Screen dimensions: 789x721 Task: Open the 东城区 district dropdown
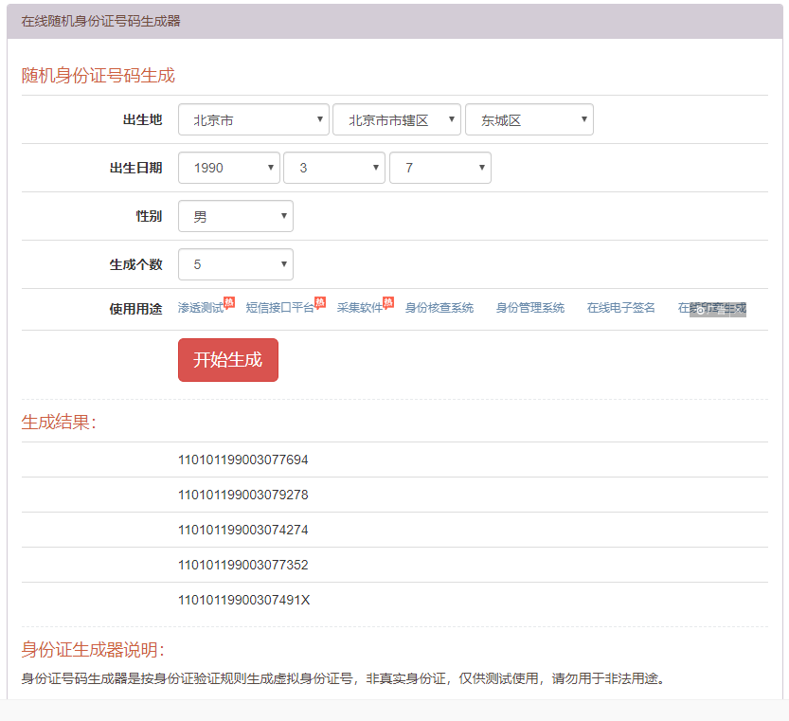click(x=529, y=119)
